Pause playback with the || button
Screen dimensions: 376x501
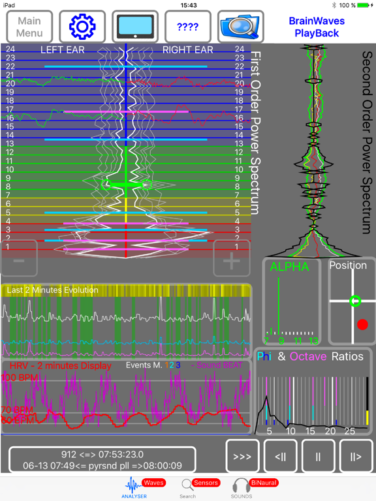(x=318, y=456)
